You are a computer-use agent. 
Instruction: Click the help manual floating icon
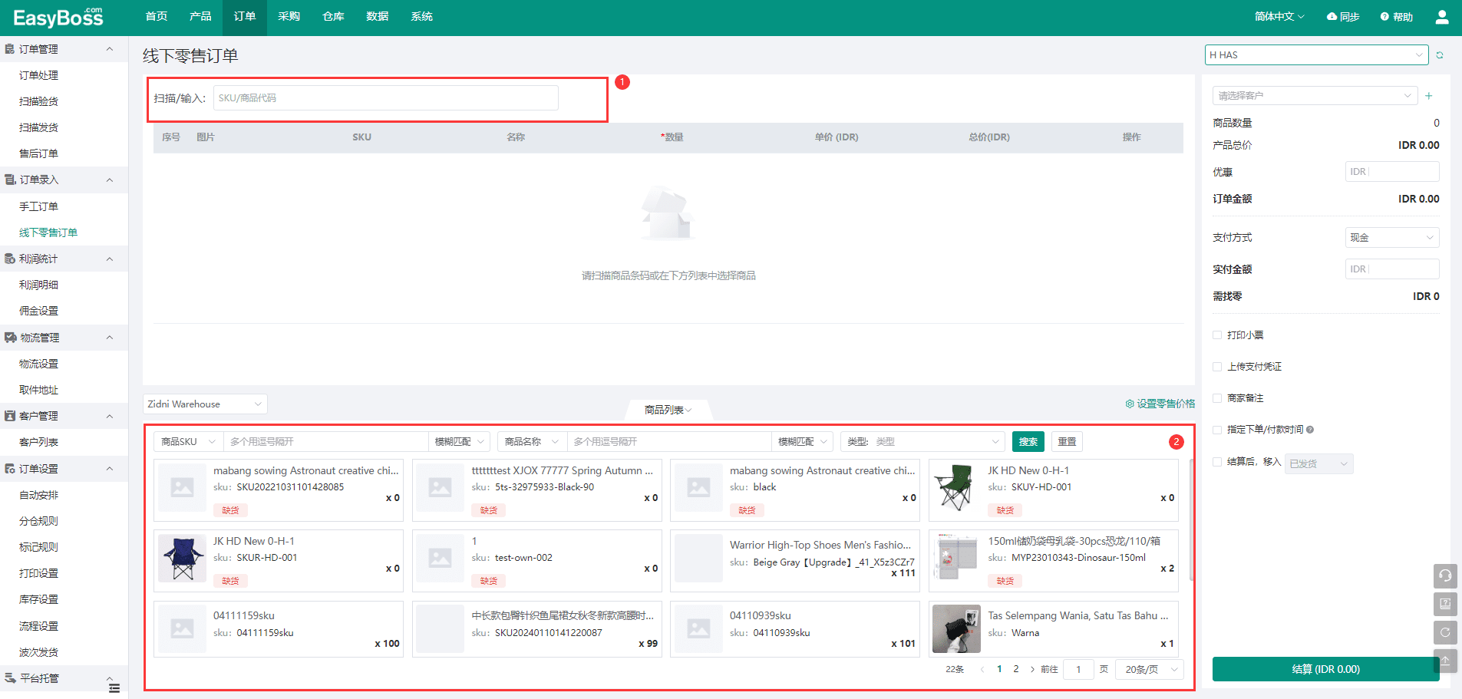pos(1444,604)
